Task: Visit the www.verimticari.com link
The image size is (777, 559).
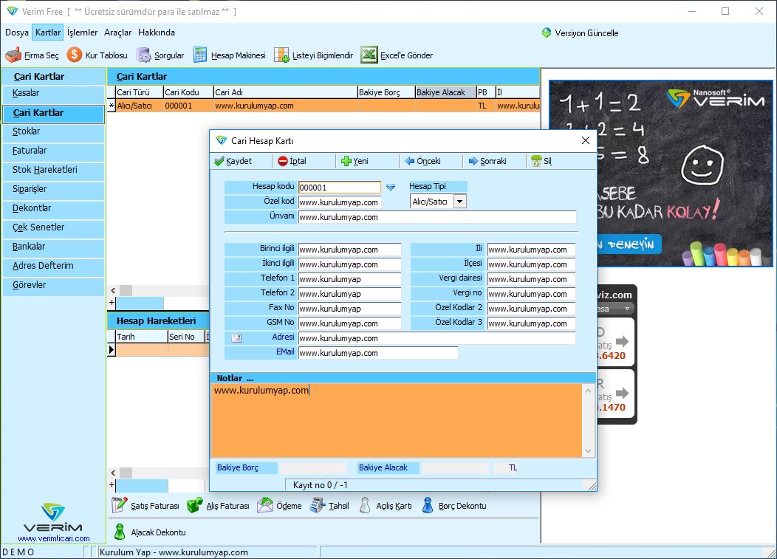Action: coord(53,538)
